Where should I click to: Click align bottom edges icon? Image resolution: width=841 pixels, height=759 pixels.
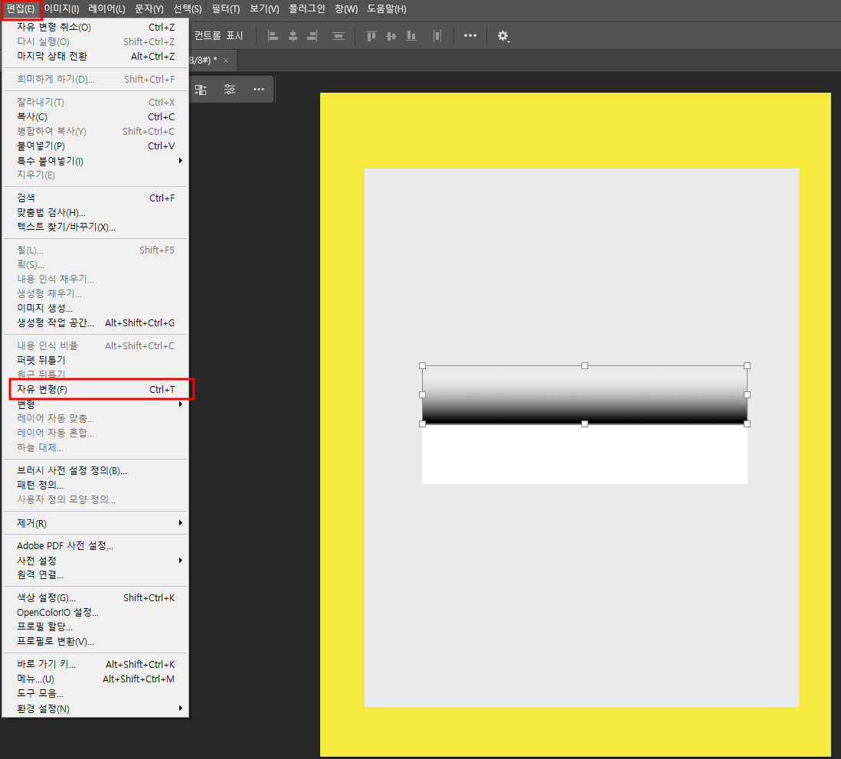[411, 36]
